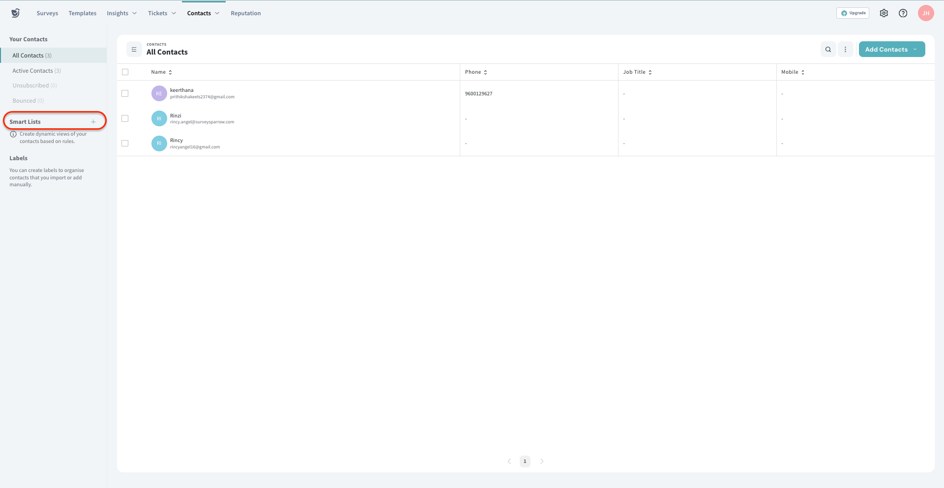Add a new Smart List with plus icon
The width and height of the screenshot is (944, 488).
(x=93, y=122)
